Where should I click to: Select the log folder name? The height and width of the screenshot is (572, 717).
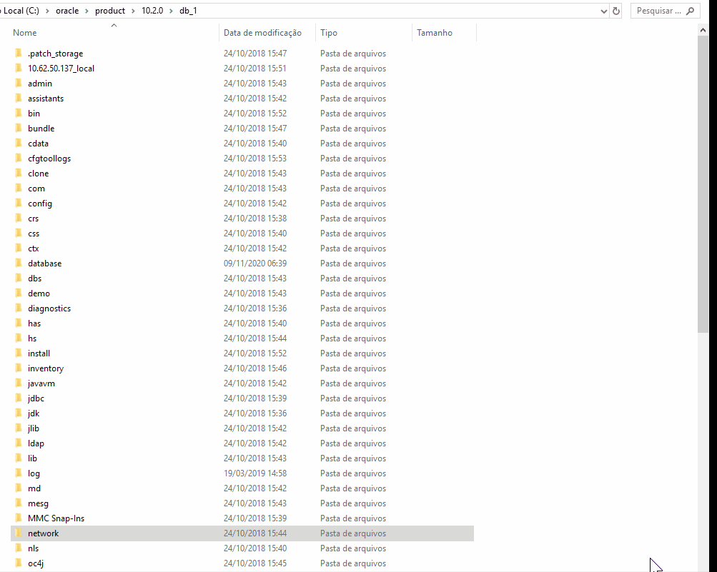(x=34, y=473)
